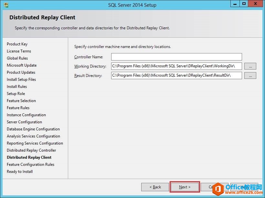The image size is (265, 198).
Task: Select Product Updates step
Action: coord(21,72)
